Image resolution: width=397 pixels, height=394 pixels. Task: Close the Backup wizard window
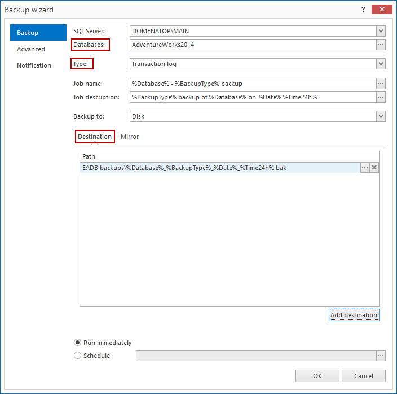(x=382, y=10)
